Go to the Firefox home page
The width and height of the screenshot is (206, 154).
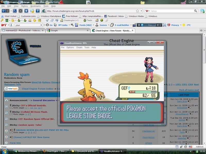point(26,11)
